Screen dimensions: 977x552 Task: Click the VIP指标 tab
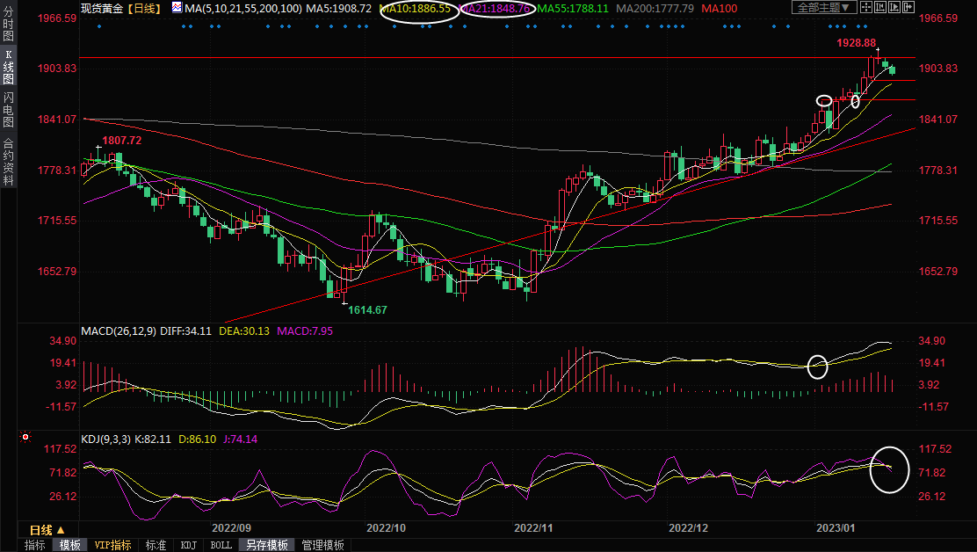(113, 545)
